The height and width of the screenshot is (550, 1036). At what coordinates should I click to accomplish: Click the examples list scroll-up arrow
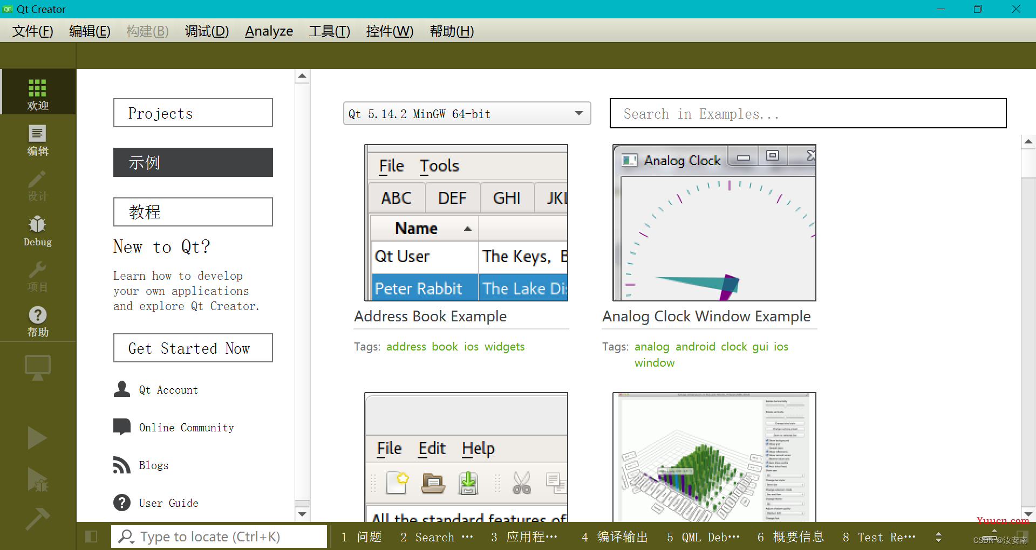pyautogui.click(x=1028, y=142)
